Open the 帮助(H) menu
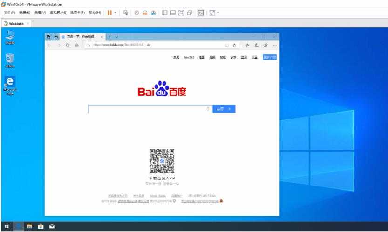 click(x=95, y=13)
